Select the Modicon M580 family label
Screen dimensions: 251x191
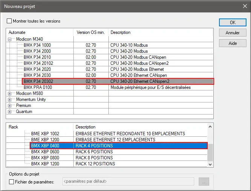pos(29,93)
